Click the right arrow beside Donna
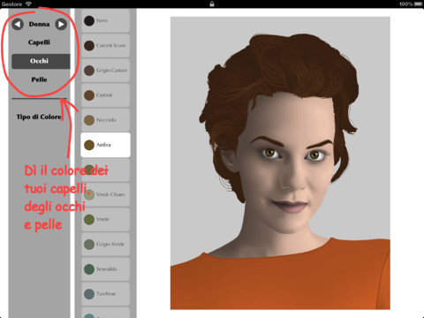 [61, 24]
